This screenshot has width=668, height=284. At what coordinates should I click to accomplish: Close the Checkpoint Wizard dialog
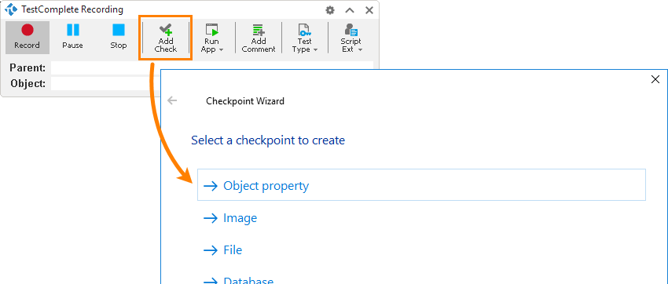(655, 79)
